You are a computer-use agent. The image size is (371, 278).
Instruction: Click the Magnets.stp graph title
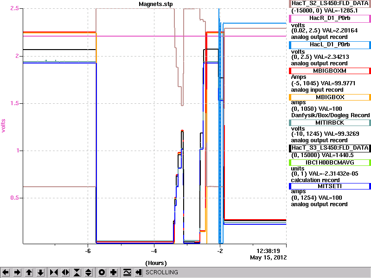pos(156,4)
